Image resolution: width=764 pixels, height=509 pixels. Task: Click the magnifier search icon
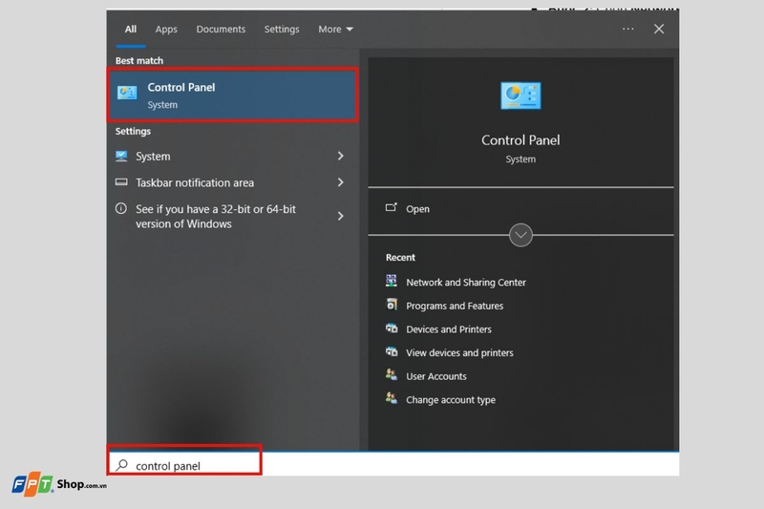coord(122,465)
